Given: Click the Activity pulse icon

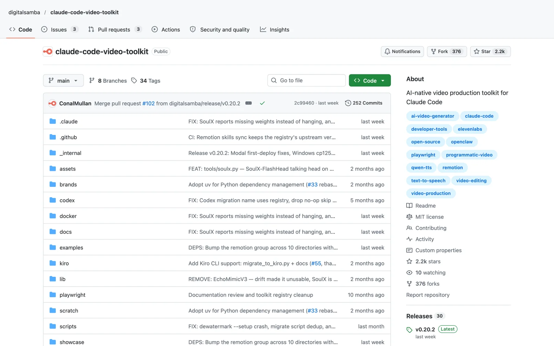Looking at the screenshot, I should [409, 239].
